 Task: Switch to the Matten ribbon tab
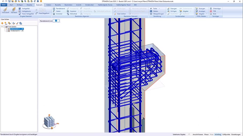pyautogui.click(x=49, y=5)
